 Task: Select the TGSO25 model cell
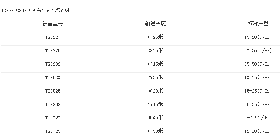[x=52, y=133]
